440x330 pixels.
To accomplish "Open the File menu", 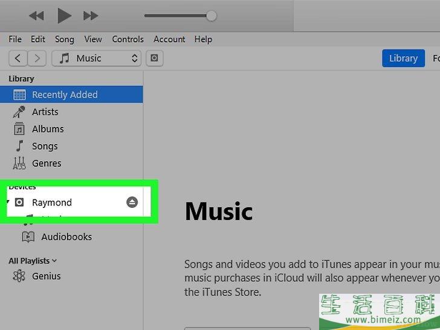I will click(15, 39).
